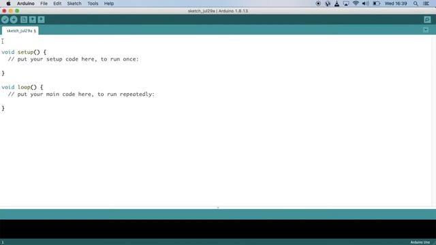Open the tab options dropdown arrow
Screen dimensions: 436x245
426,30
